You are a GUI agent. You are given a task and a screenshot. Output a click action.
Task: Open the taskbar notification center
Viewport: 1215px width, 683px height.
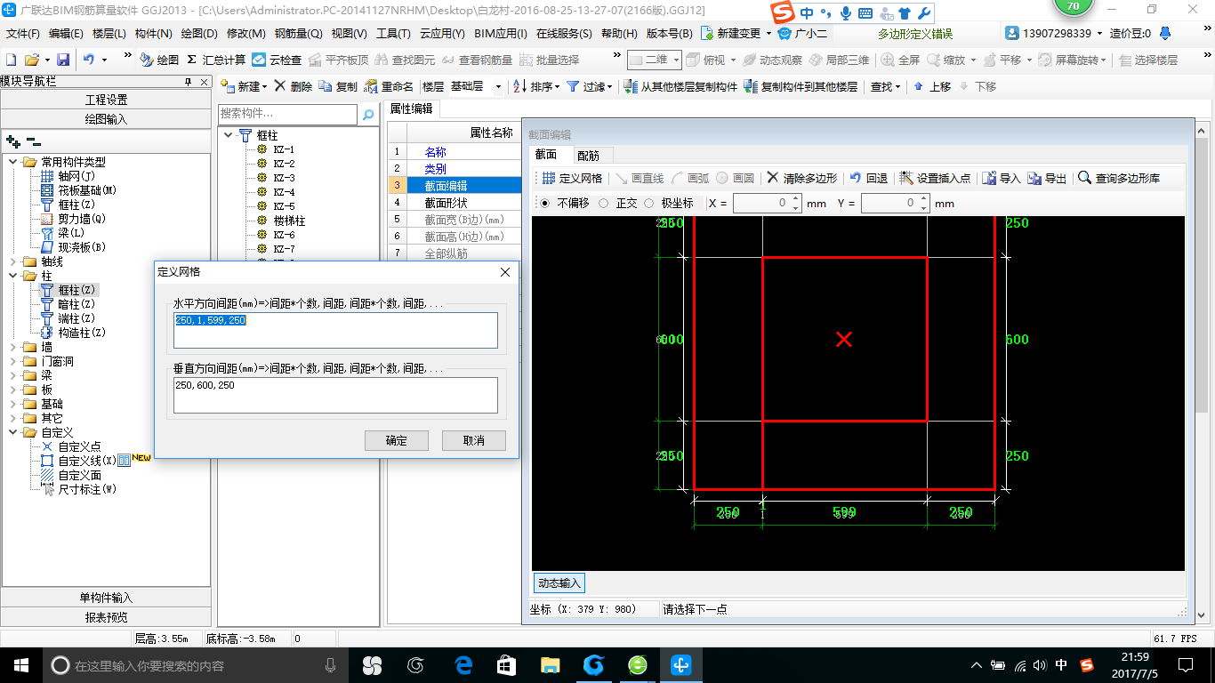coord(1185,664)
